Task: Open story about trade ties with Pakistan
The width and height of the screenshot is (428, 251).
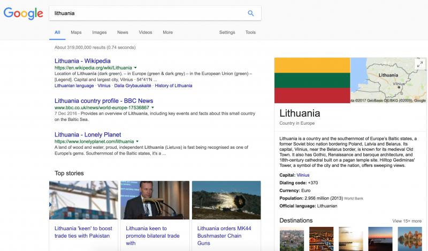Action: click(83, 232)
